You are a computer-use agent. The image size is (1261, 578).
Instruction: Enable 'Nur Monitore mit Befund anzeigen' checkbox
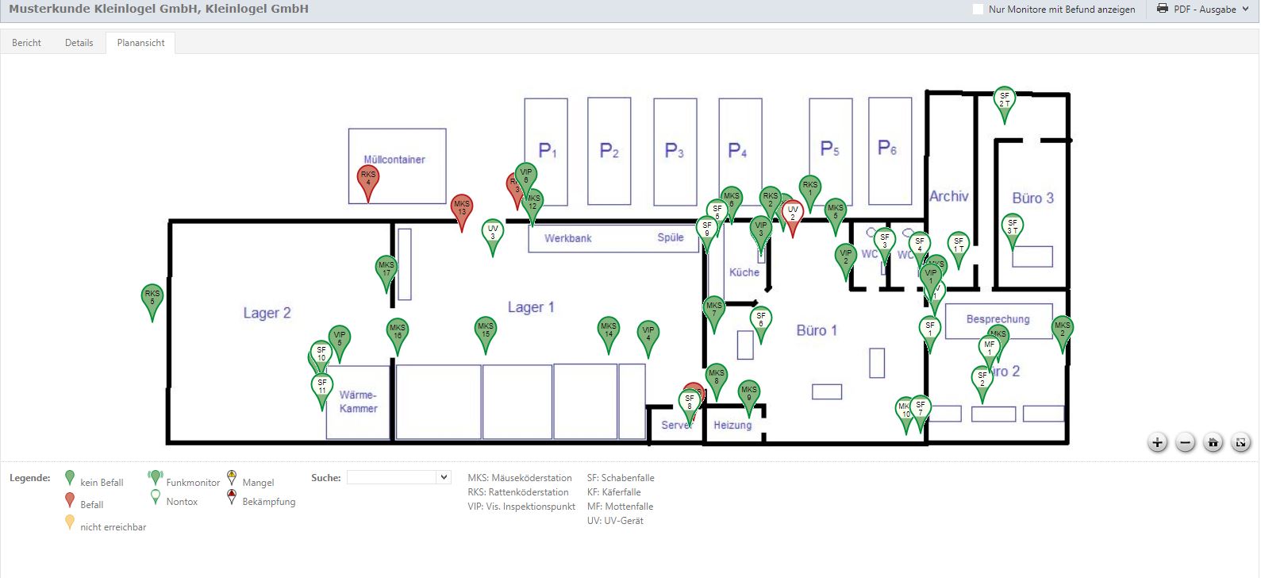[978, 10]
